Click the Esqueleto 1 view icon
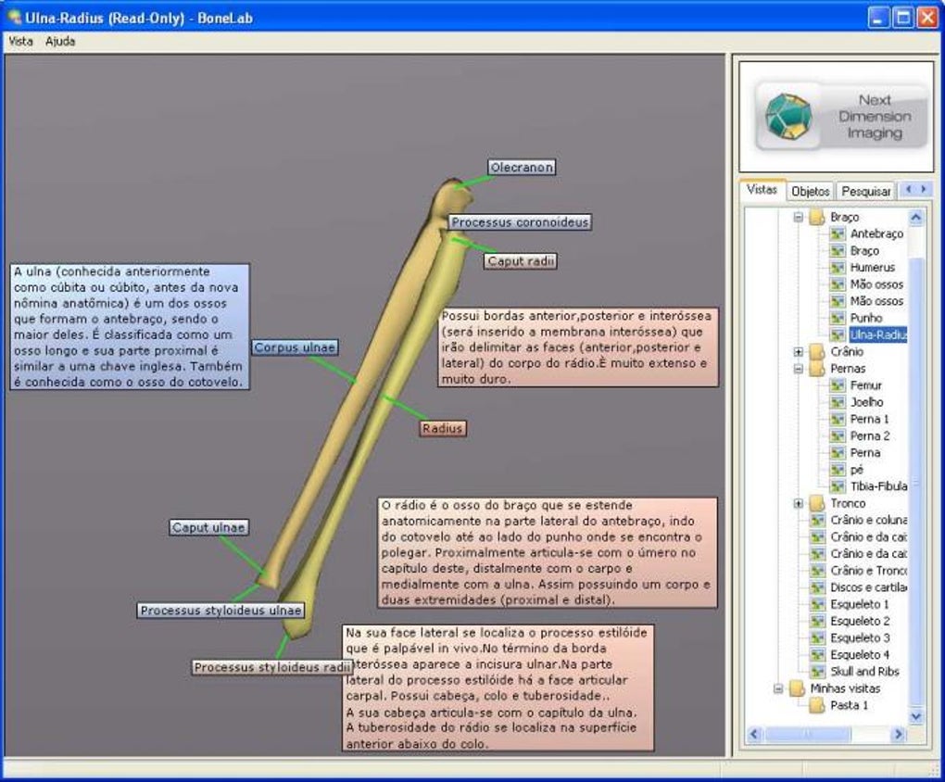The image size is (945, 782). [x=817, y=603]
